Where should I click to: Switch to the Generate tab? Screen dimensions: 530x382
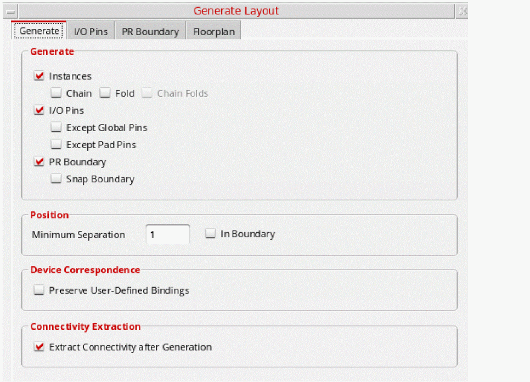[x=39, y=31]
